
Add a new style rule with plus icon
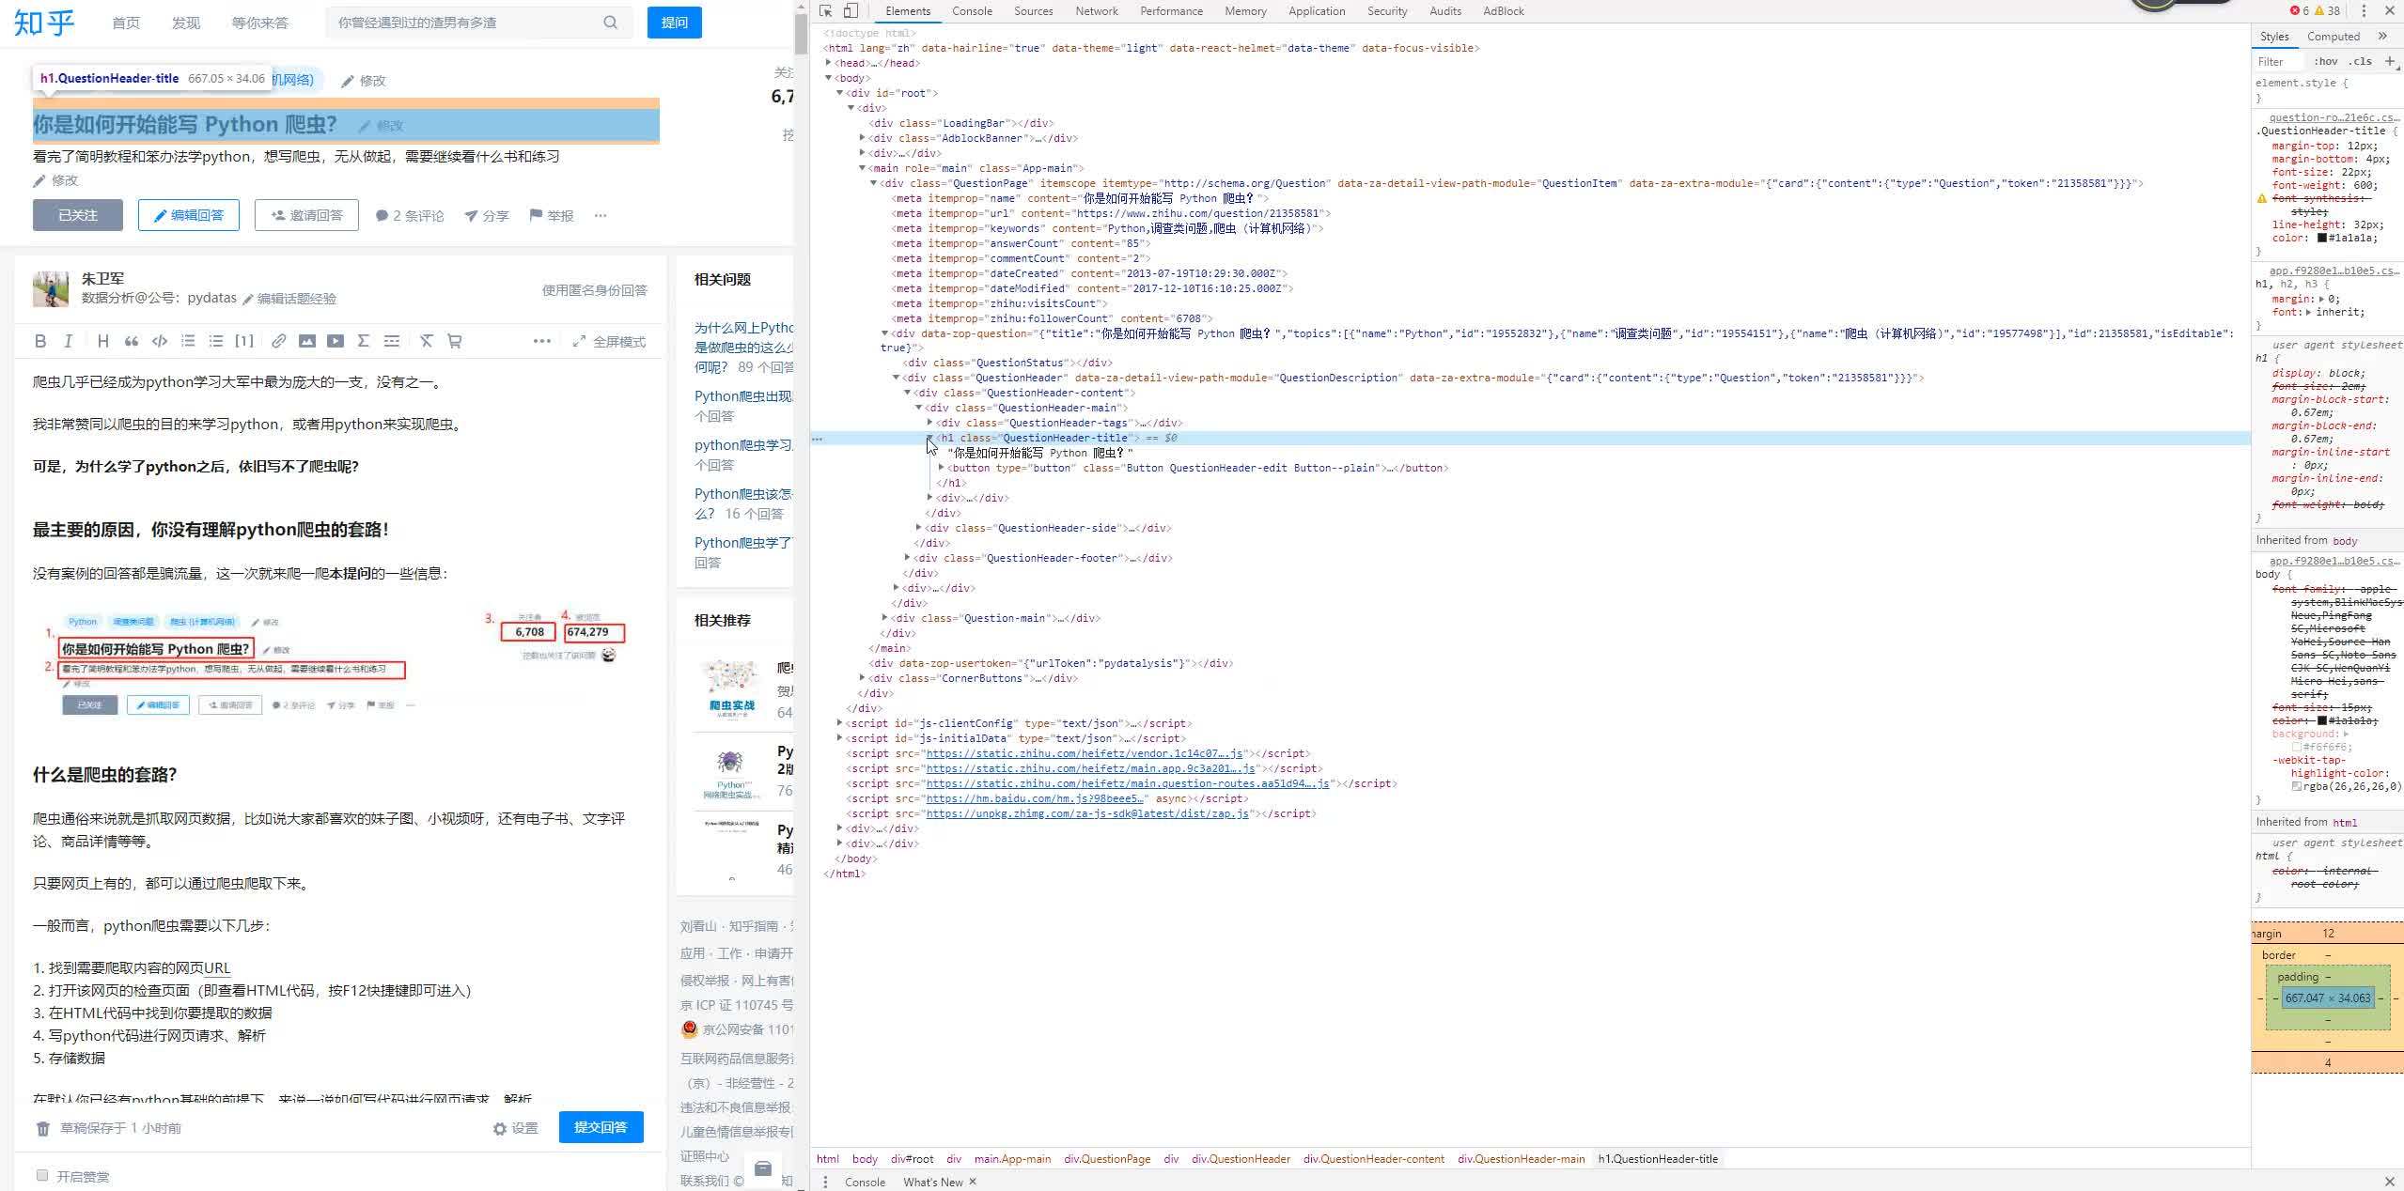[2390, 61]
